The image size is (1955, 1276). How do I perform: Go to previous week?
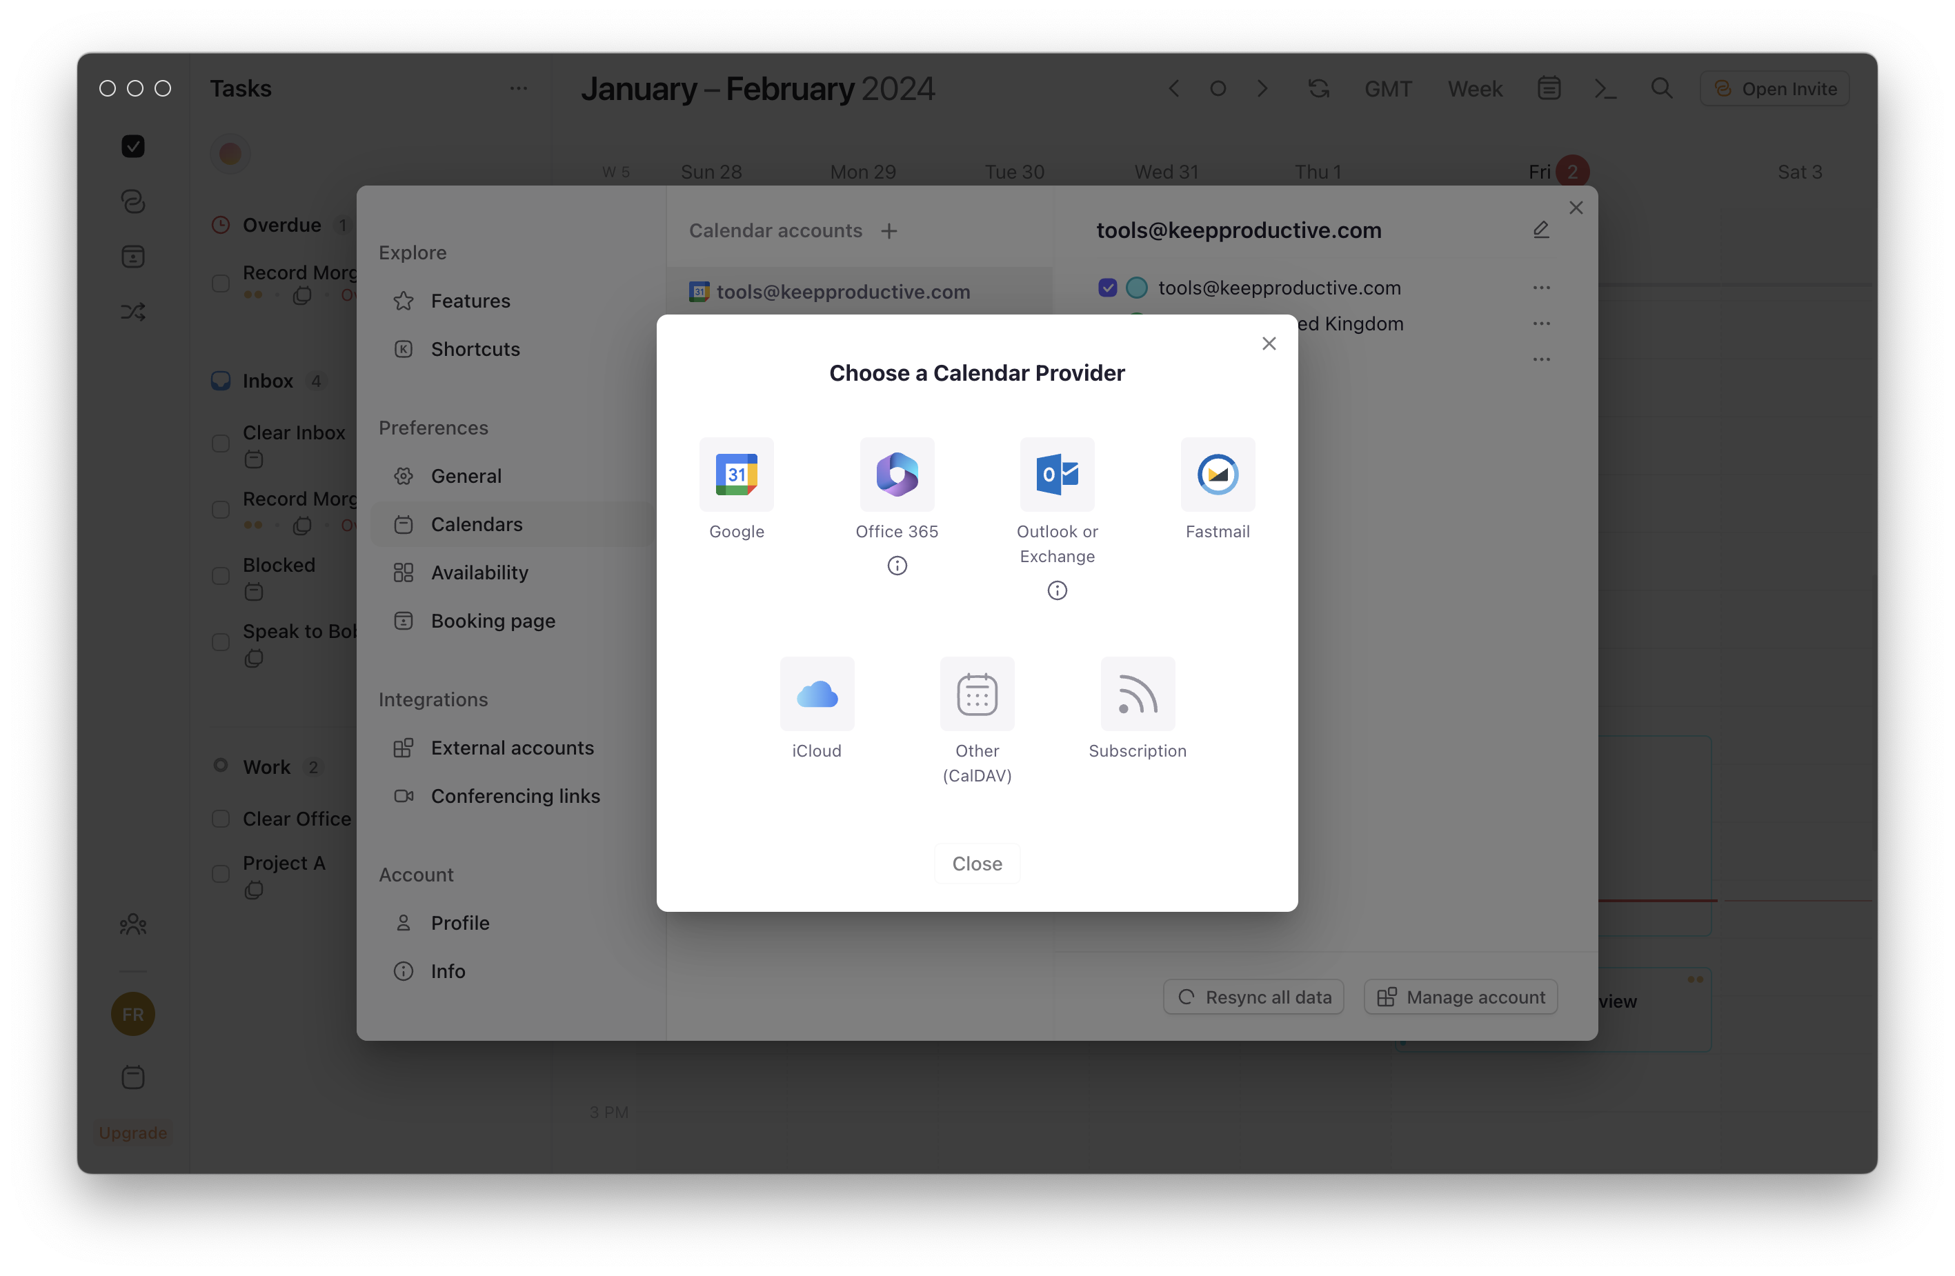tap(1174, 89)
